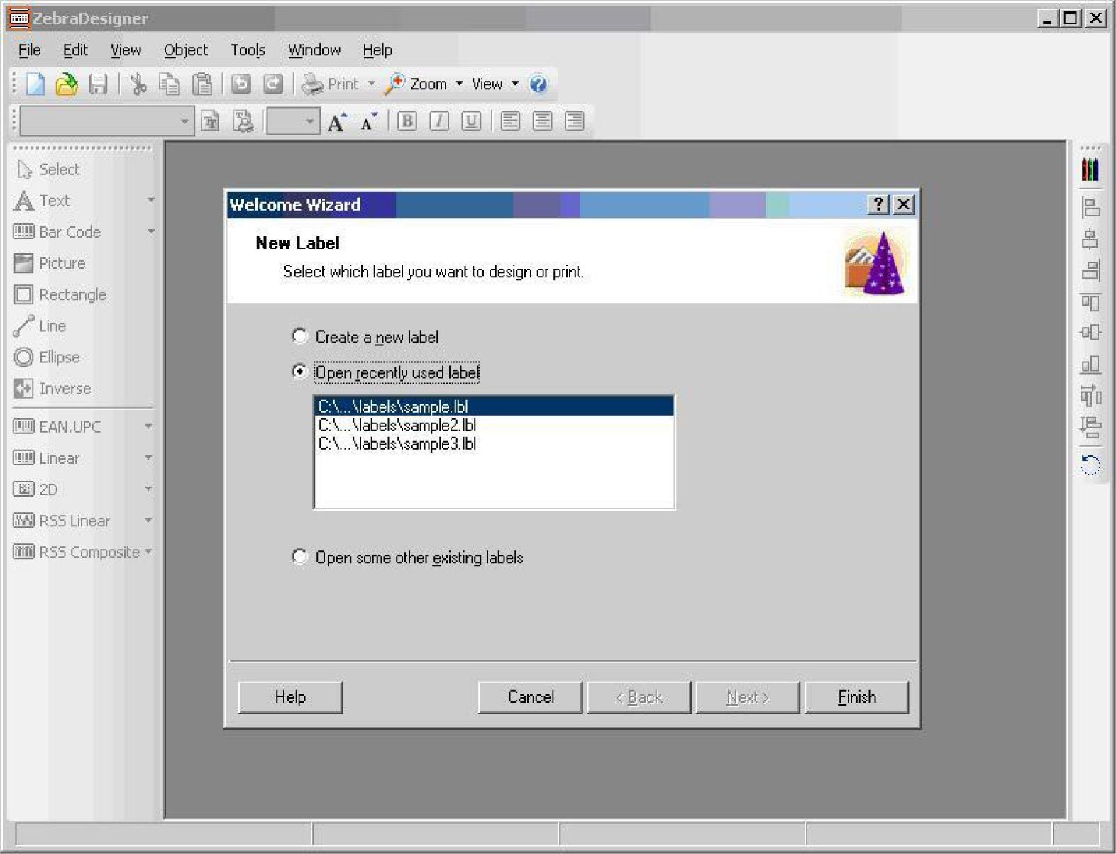The height and width of the screenshot is (854, 1116).
Task: Open the Object menu
Action: [x=186, y=50]
